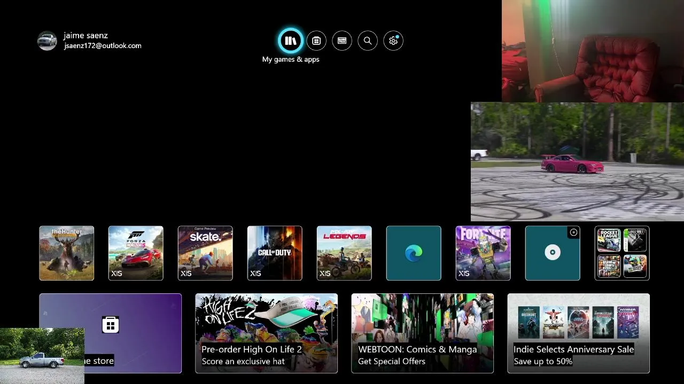The image size is (684, 384).
Task: Click the pink car video overlay
Action: pyautogui.click(x=577, y=162)
